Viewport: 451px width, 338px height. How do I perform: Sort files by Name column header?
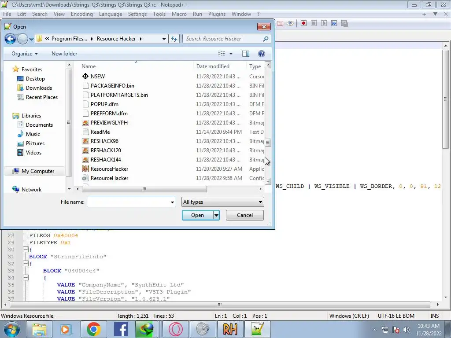(88, 66)
